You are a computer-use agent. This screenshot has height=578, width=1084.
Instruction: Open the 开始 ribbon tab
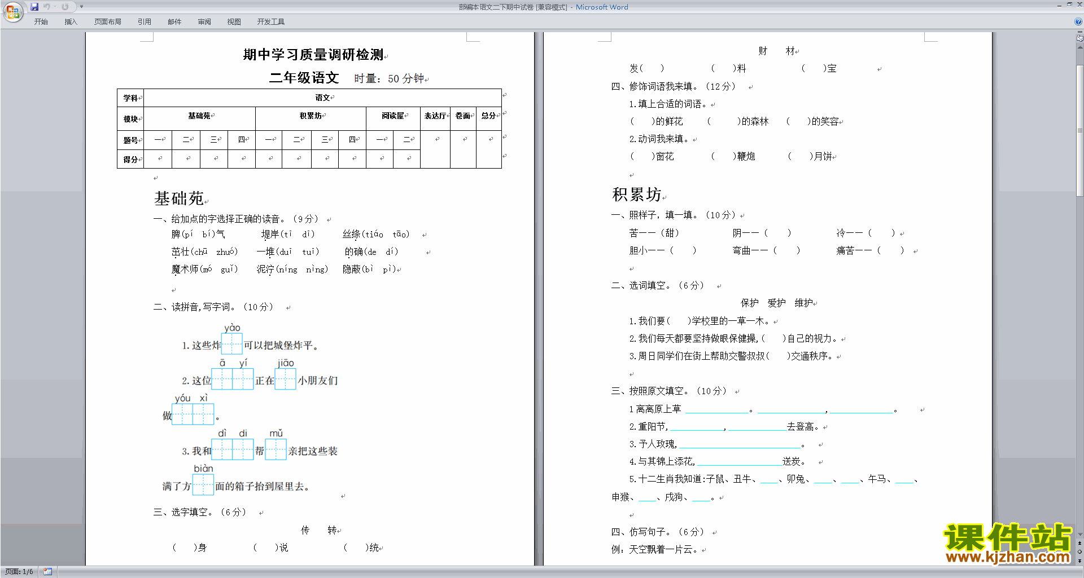point(41,22)
